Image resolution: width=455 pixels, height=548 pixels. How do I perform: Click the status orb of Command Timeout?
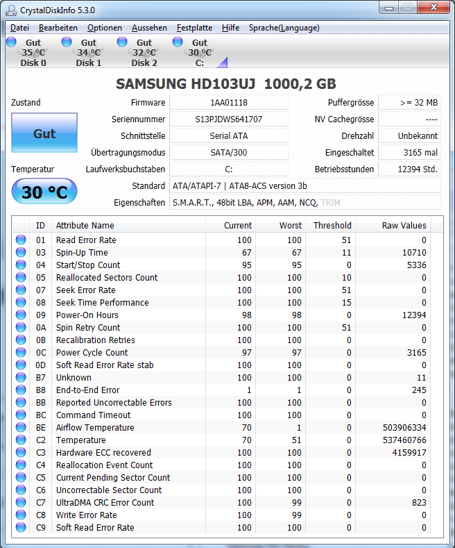point(21,415)
